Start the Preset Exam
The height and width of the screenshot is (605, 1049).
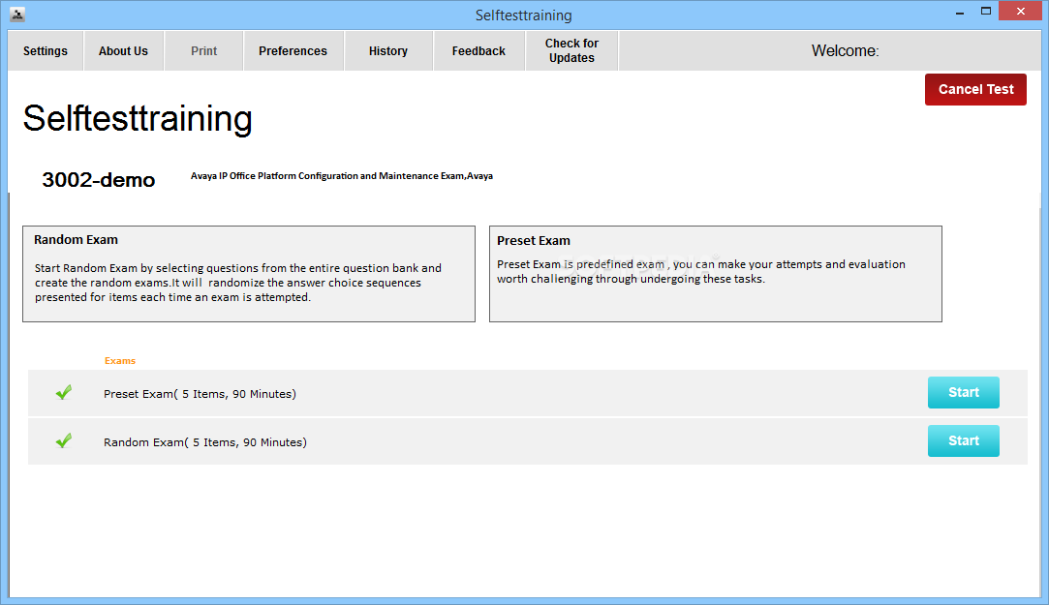coord(964,392)
